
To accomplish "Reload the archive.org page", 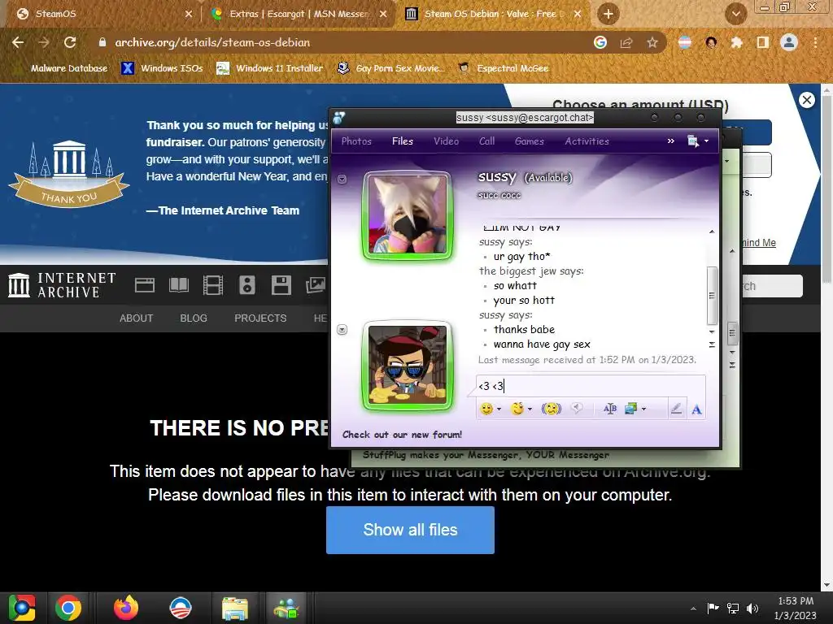I will tap(70, 42).
